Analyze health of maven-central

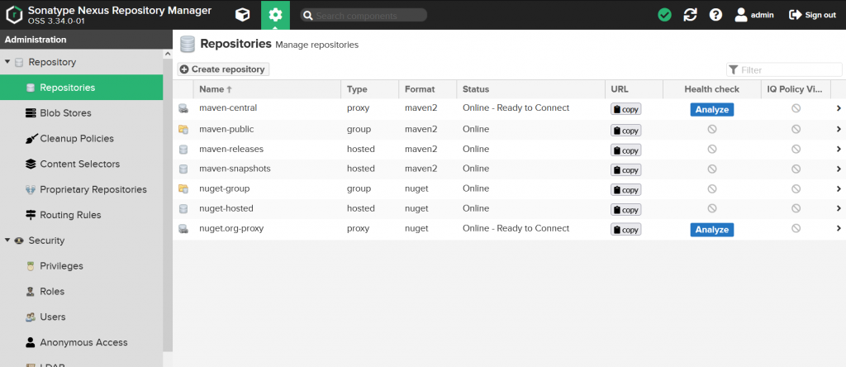[x=711, y=110]
